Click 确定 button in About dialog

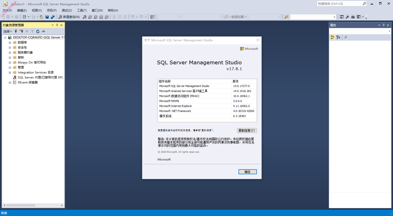click(248, 172)
